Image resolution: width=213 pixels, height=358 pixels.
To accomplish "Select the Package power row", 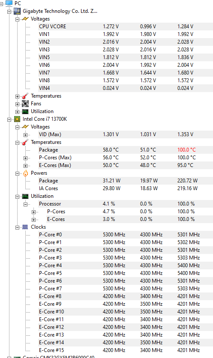I will click(126, 181).
